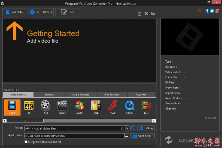
Task: Choose the 4K Ultra HD format
Action: point(29,108)
